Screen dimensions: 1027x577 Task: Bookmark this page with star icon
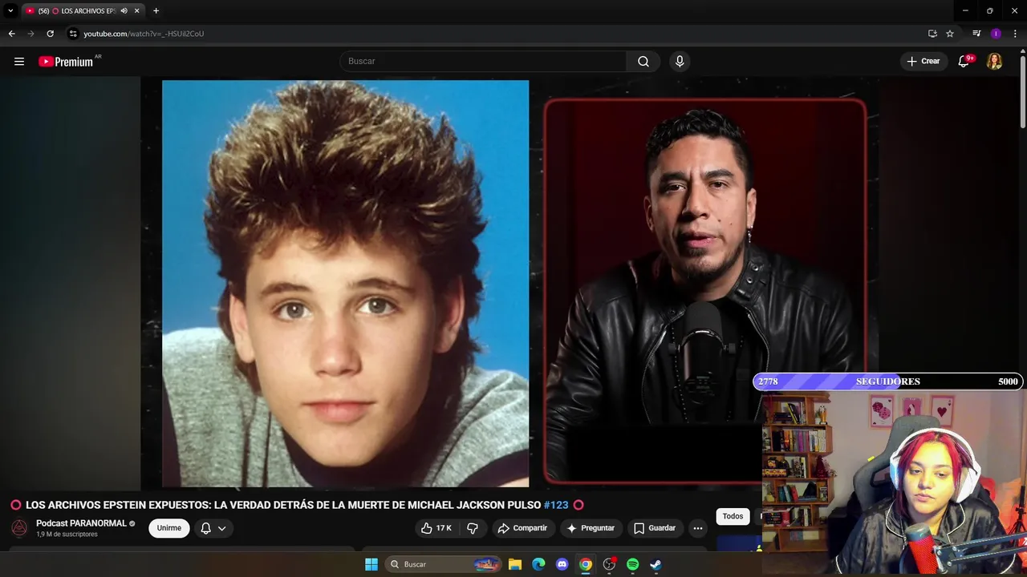tap(950, 34)
